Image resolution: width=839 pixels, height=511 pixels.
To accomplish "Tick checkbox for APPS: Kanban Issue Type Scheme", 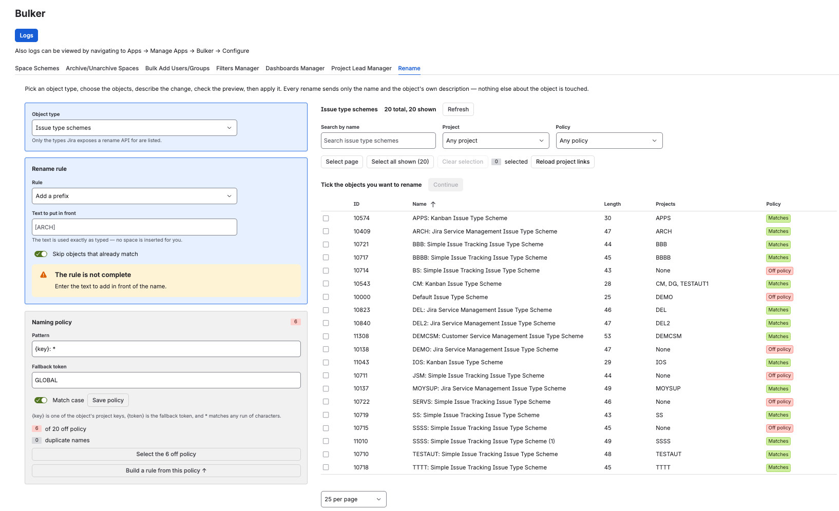I will [x=326, y=219].
